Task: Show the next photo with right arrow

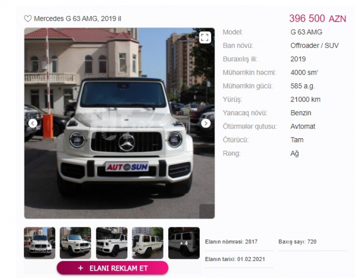Action: [206, 123]
